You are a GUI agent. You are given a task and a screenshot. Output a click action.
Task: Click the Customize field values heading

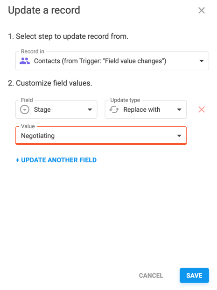coord(50,83)
